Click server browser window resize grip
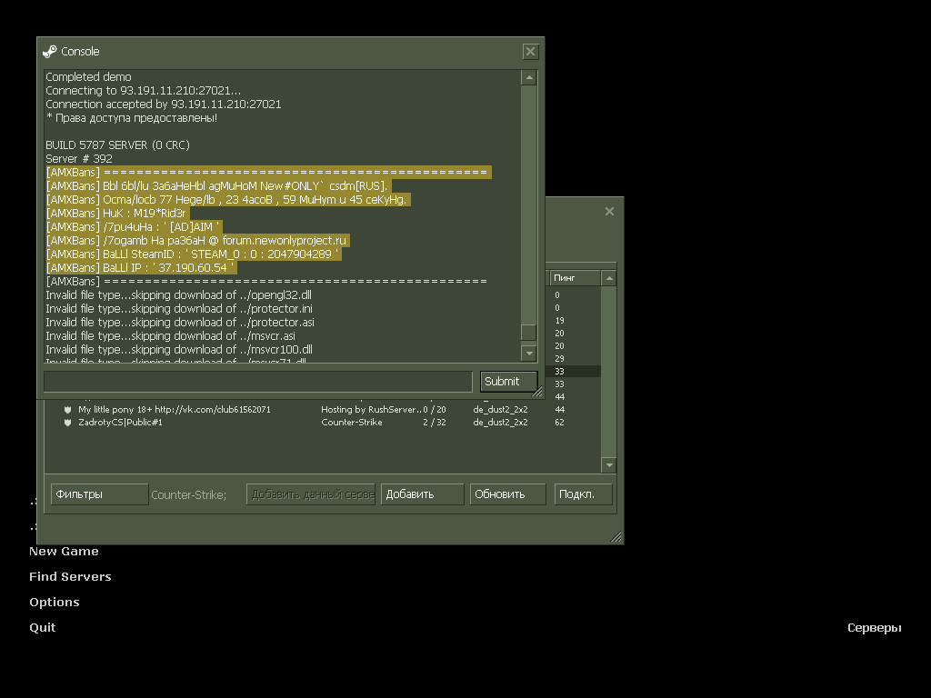Screen dimensions: 931x698 pos(616,536)
